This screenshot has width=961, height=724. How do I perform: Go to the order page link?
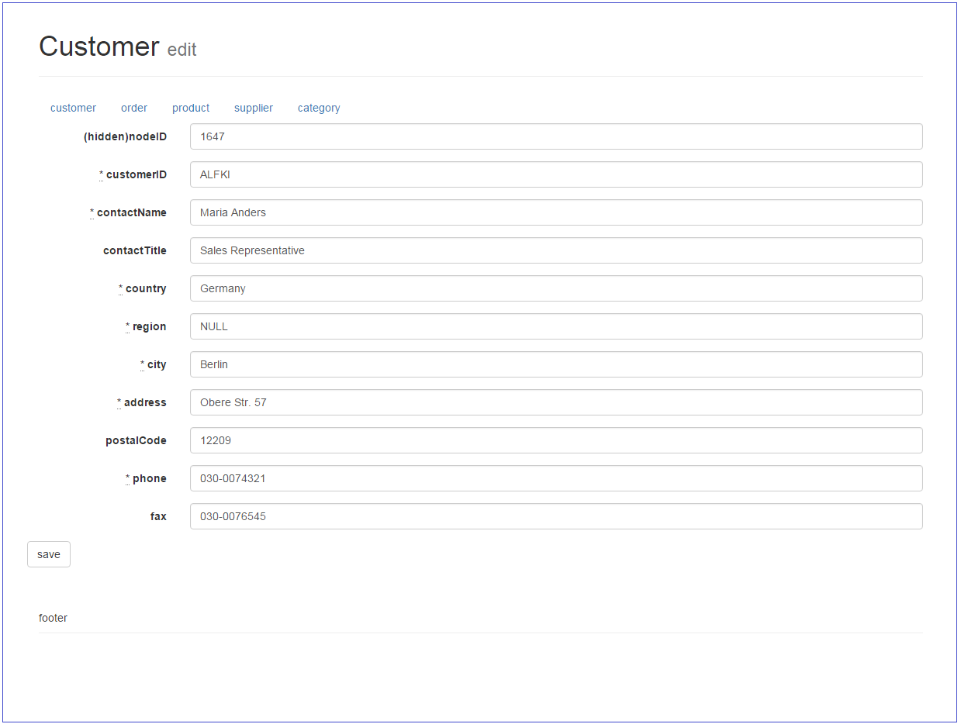point(134,108)
